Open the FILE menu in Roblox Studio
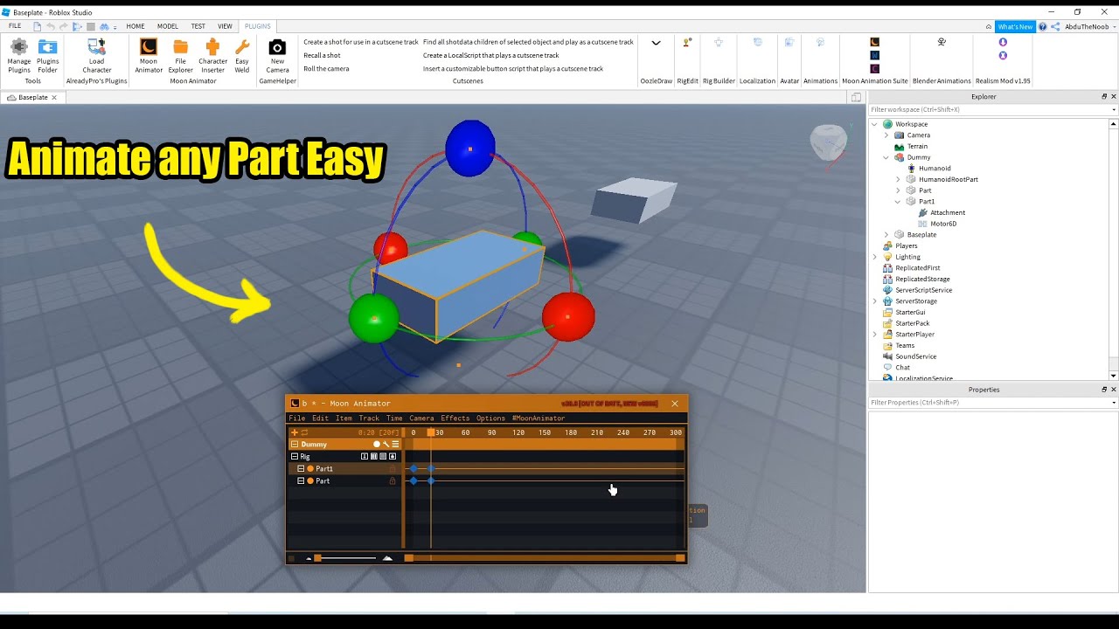Screen dimensions: 1119x629 pyautogui.click(x=15, y=26)
